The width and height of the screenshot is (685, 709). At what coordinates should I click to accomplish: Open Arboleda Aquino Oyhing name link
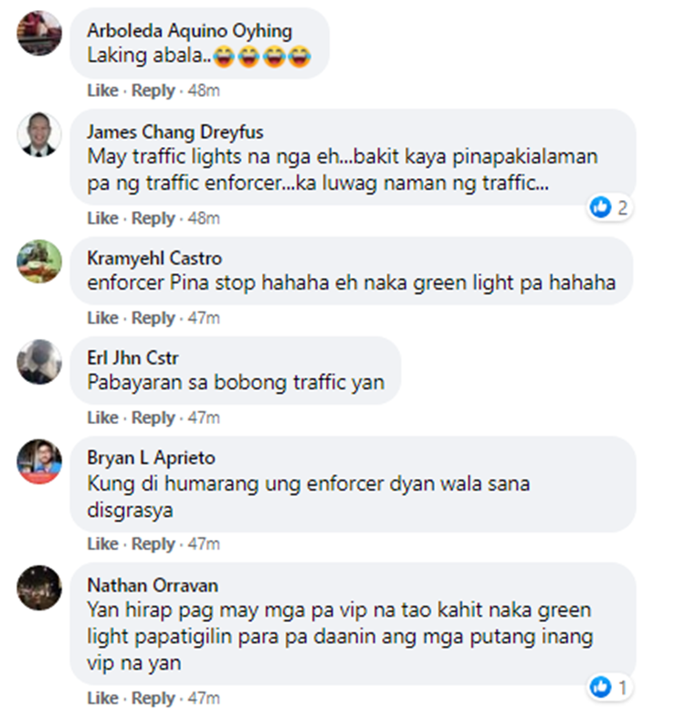(x=189, y=31)
